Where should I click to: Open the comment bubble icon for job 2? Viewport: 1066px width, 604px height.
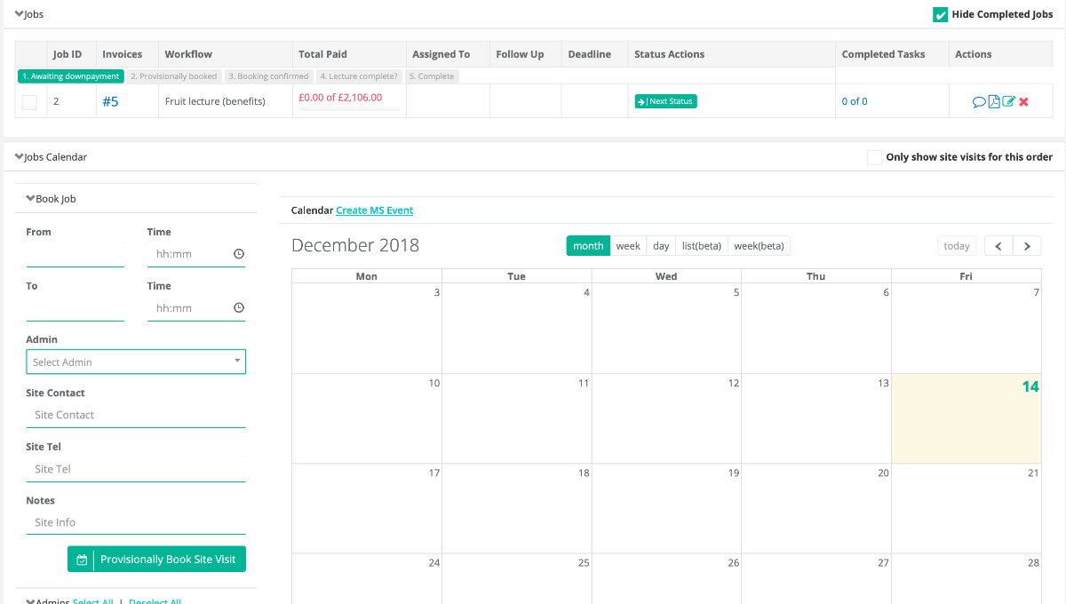(x=979, y=102)
